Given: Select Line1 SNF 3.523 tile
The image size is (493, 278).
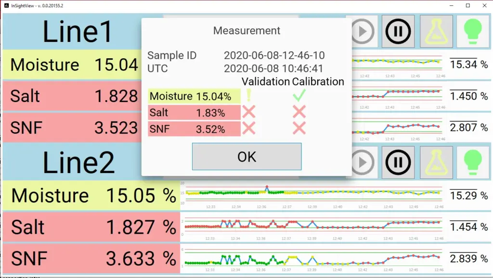Looking at the screenshot, I should (x=72, y=127).
